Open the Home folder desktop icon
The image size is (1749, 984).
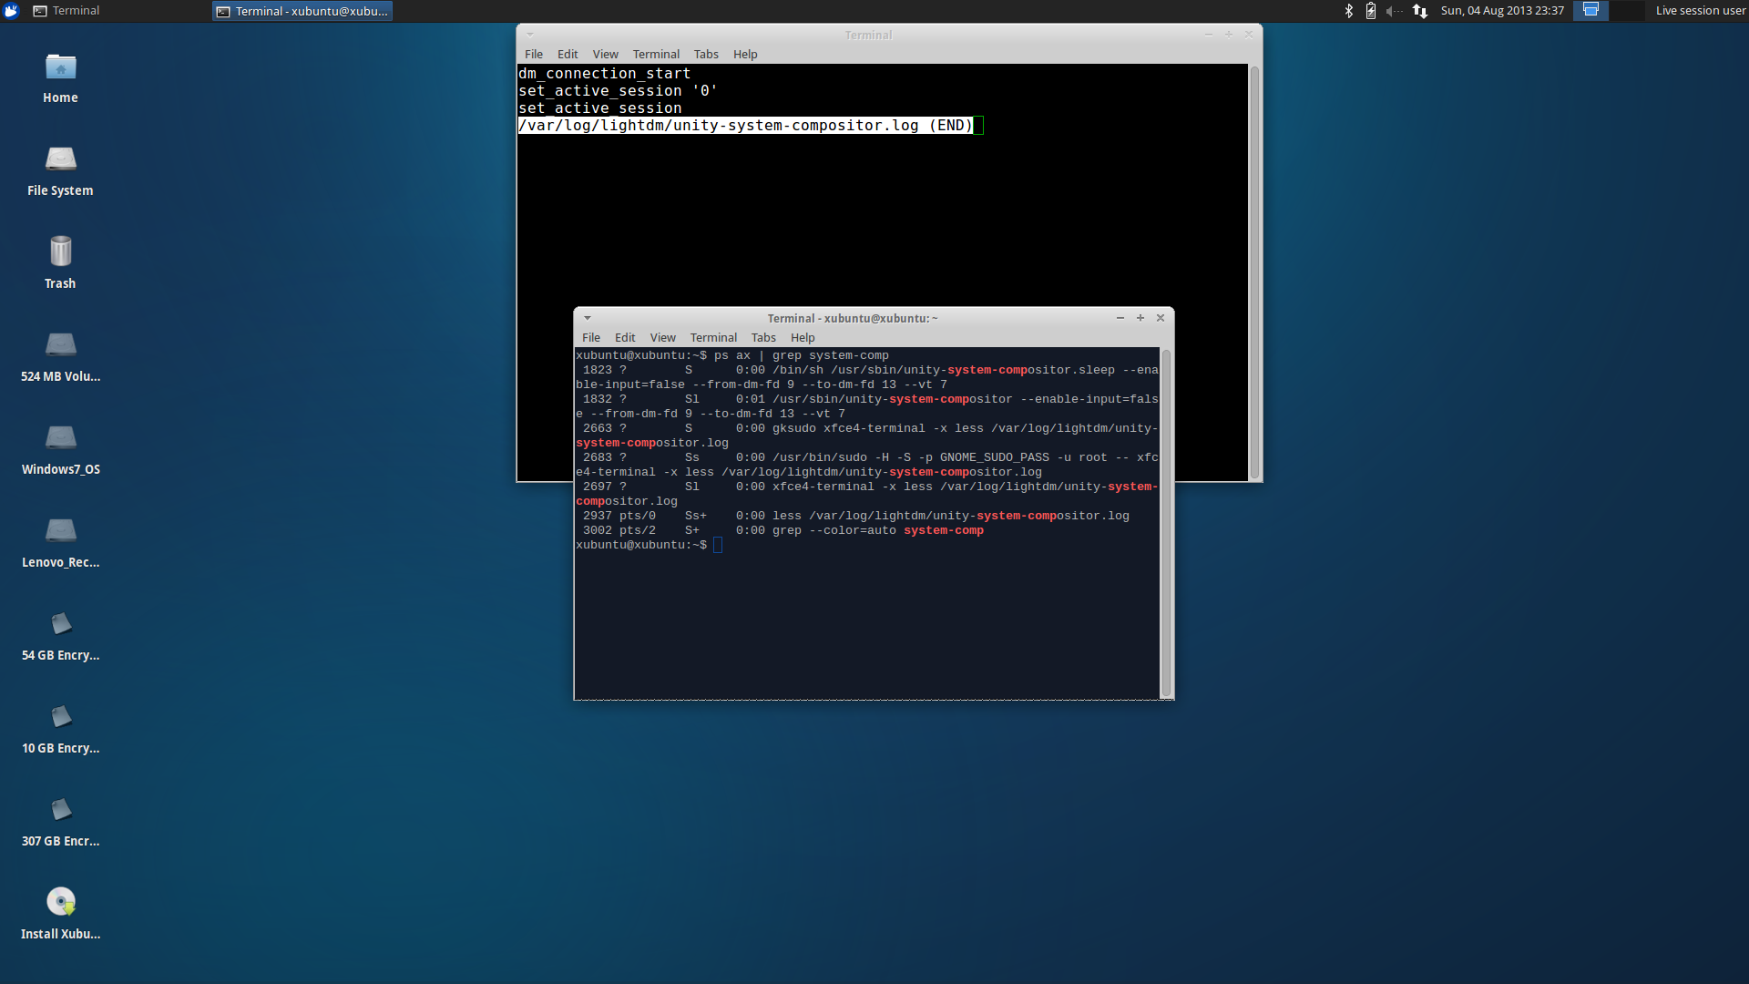tap(60, 69)
